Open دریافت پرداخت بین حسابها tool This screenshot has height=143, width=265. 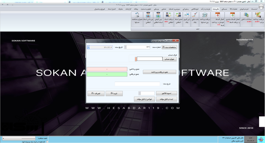(205, 19)
